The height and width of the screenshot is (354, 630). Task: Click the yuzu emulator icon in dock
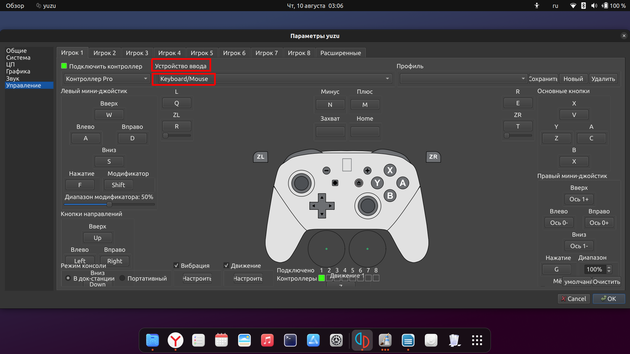[x=362, y=340]
